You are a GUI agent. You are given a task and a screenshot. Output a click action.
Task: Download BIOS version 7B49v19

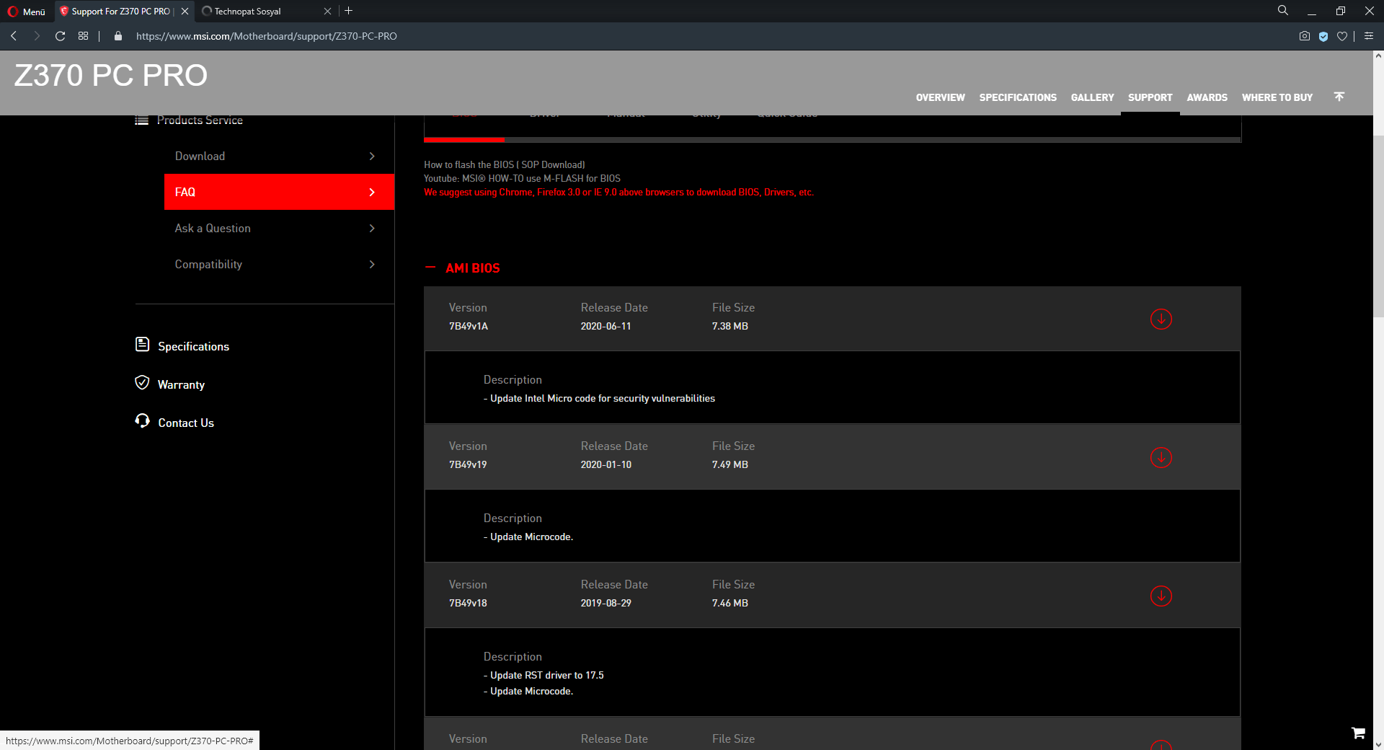(1161, 457)
